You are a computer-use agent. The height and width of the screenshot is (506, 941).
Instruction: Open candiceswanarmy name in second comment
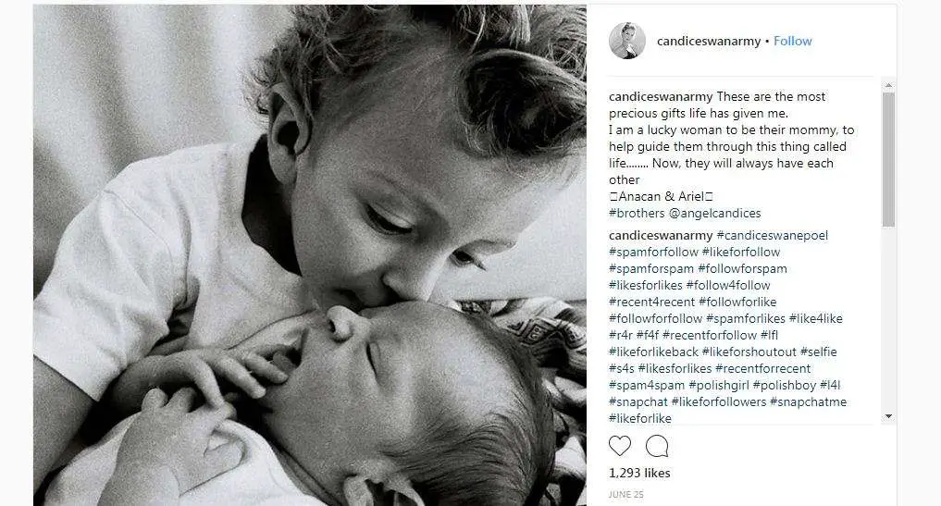(661, 235)
